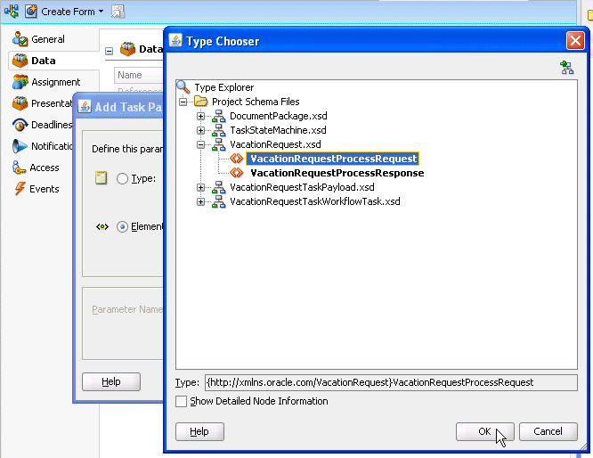The image size is (593, 458).
Task: Click the VacationRequest.xsd schema icon
Action: 219,144
